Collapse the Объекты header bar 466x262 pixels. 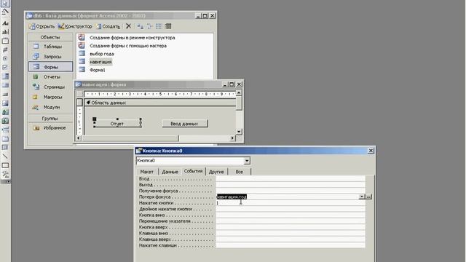[50, 37]
